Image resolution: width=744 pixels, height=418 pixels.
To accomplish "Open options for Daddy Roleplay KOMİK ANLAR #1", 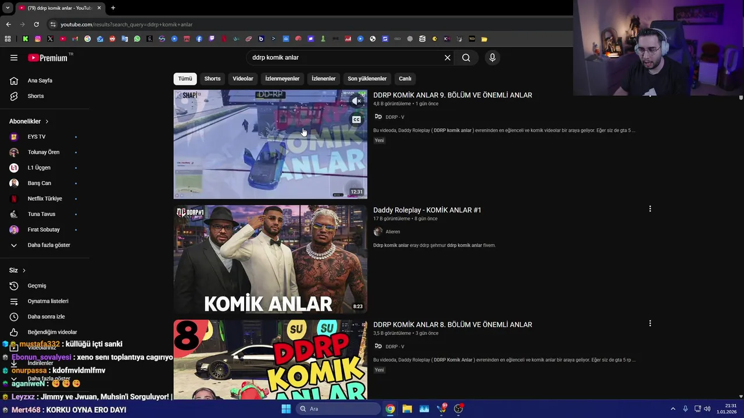I will tap(650, 209).
